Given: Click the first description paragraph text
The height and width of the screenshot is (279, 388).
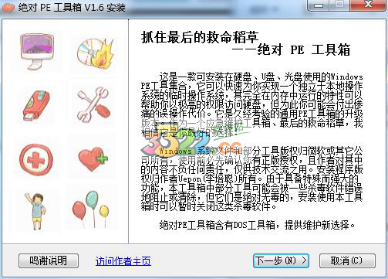Looking at the screenshot, I should (x=252, y=104).
